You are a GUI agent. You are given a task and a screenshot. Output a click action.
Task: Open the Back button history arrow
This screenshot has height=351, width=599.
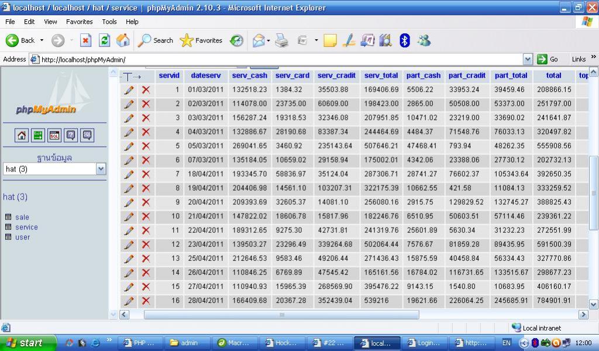[x=42, y=40]
